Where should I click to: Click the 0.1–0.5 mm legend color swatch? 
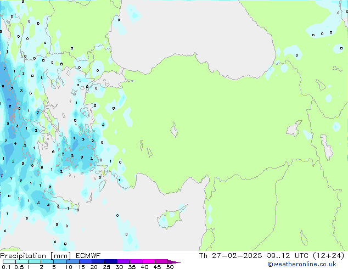[9, 262]
